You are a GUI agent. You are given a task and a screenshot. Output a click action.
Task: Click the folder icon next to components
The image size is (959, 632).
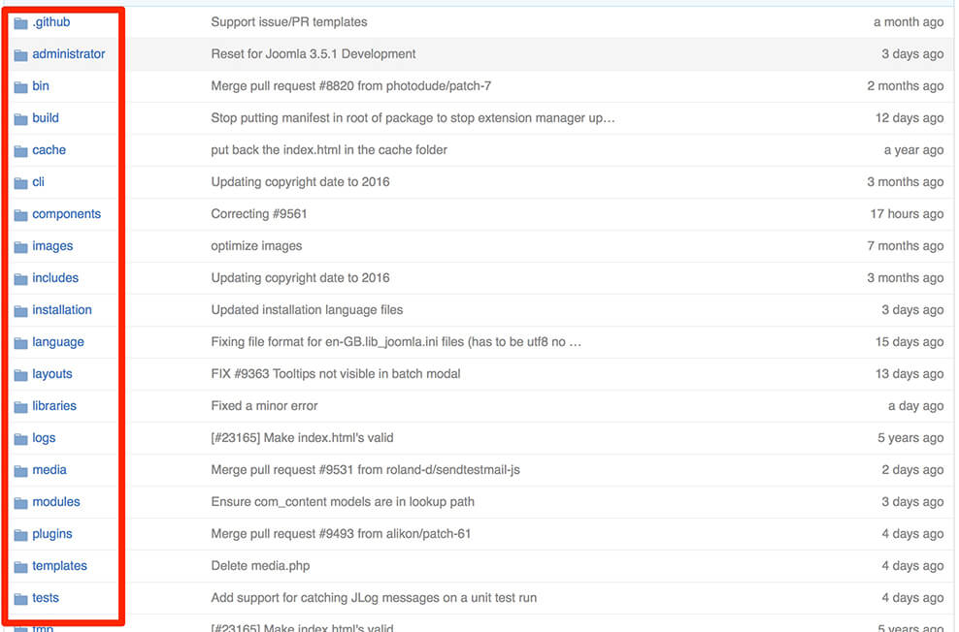[x=20, y=214]
